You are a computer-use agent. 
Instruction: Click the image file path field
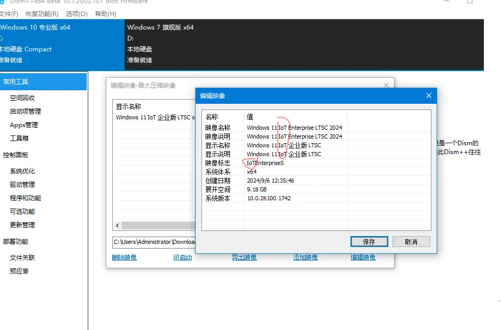154,242
